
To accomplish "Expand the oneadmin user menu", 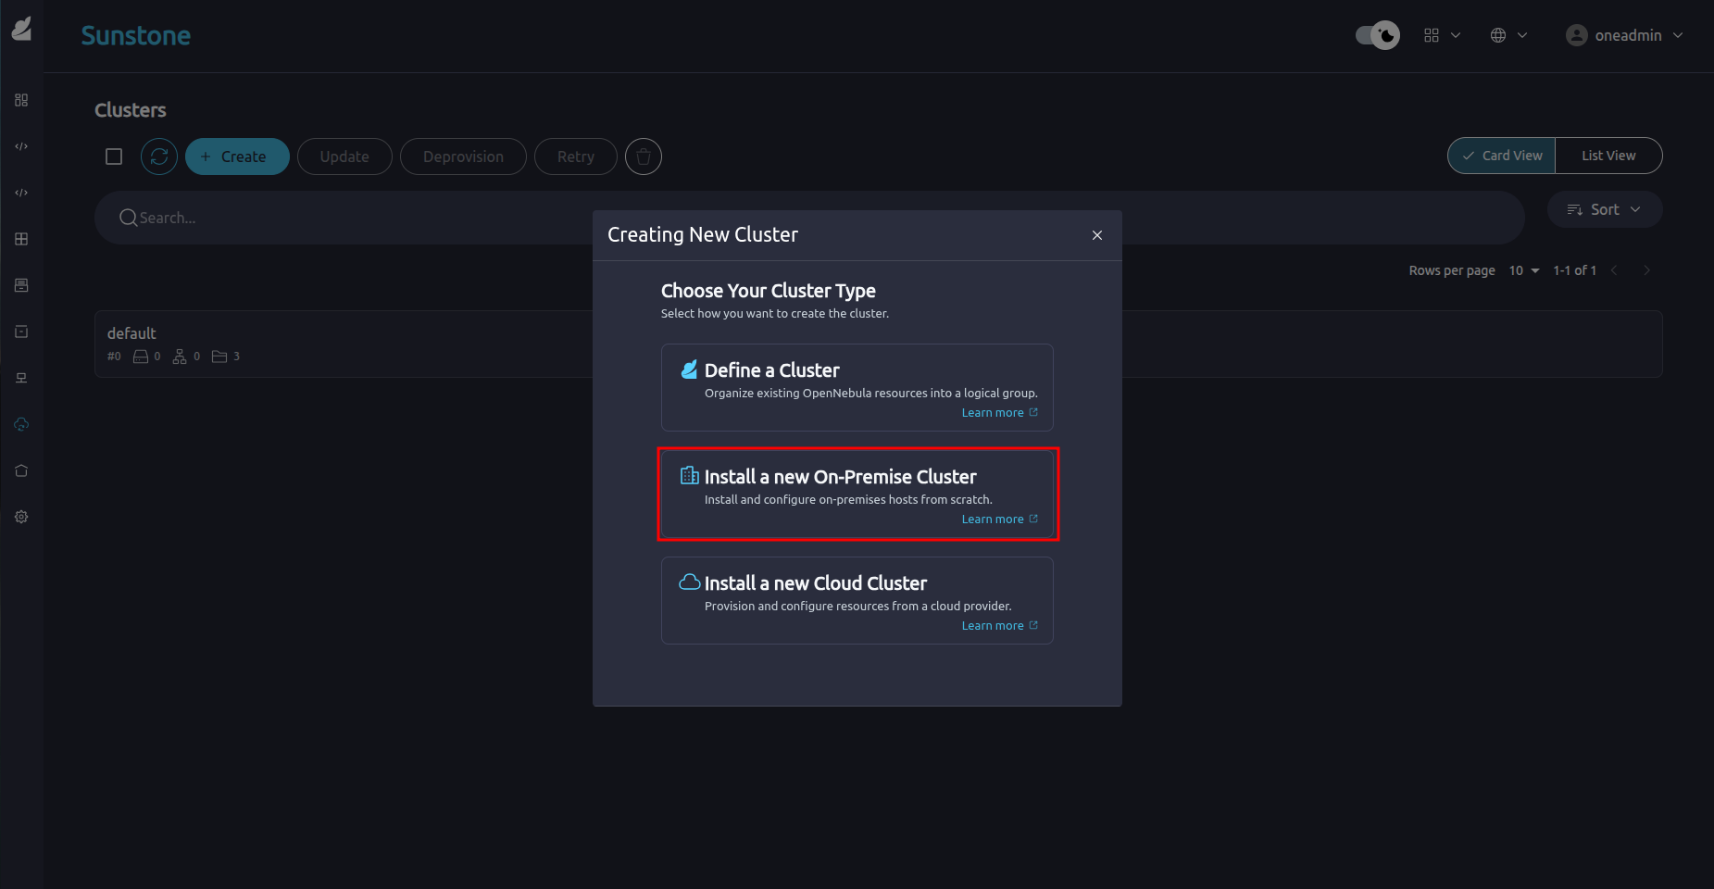I will pyautogui.click(x=1625, y=35).
